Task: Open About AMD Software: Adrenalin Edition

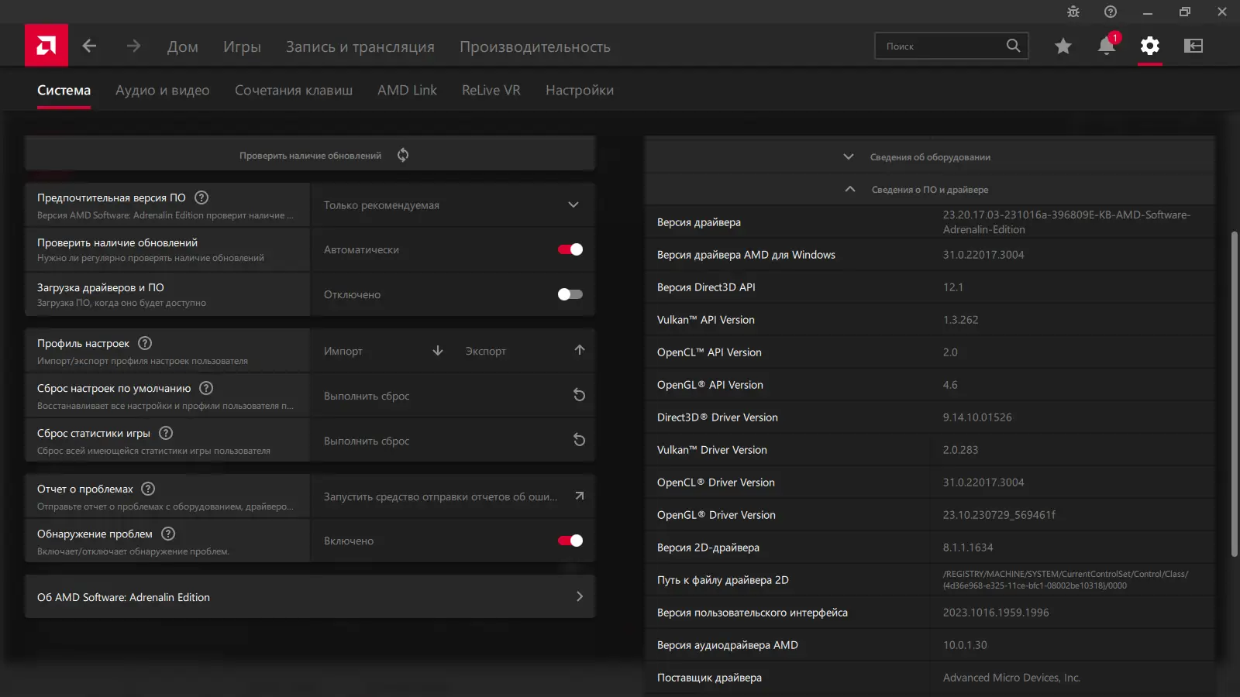Action: [x=310, y=597]
